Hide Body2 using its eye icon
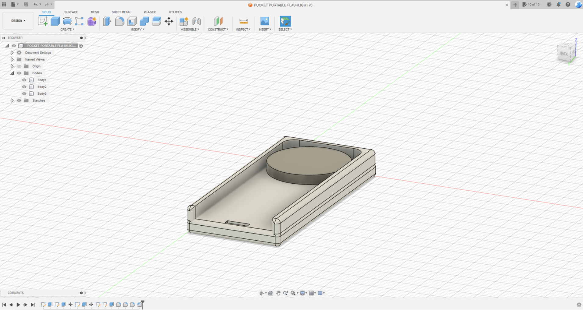Image resolution: width=583 pixels, height=310 pixels. coord(24,87)
